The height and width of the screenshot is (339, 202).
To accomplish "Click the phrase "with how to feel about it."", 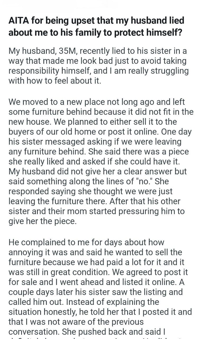I will [x=55, y=81].
